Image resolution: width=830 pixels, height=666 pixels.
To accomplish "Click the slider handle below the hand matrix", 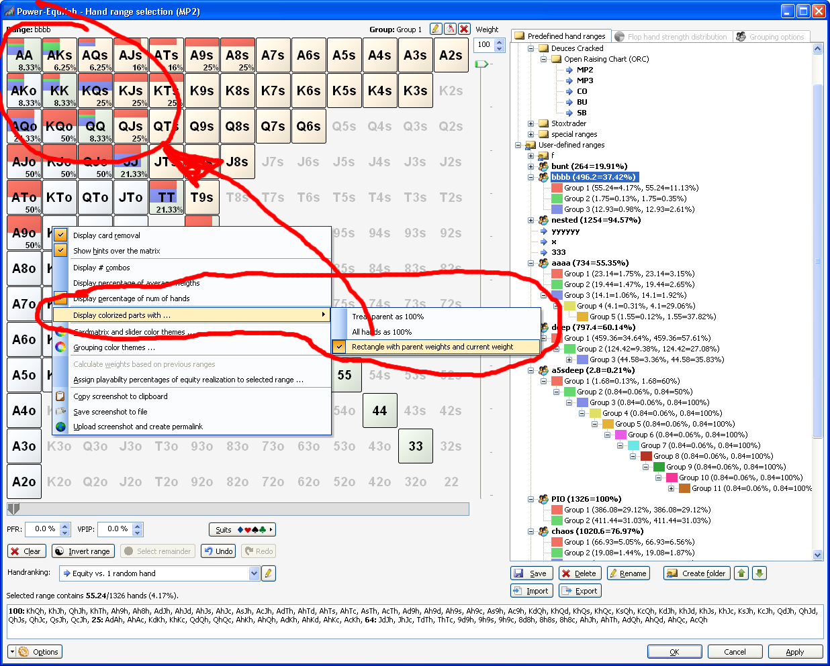I will 13,509.
